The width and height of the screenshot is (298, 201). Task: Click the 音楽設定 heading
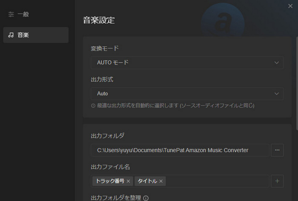(99, 20)
